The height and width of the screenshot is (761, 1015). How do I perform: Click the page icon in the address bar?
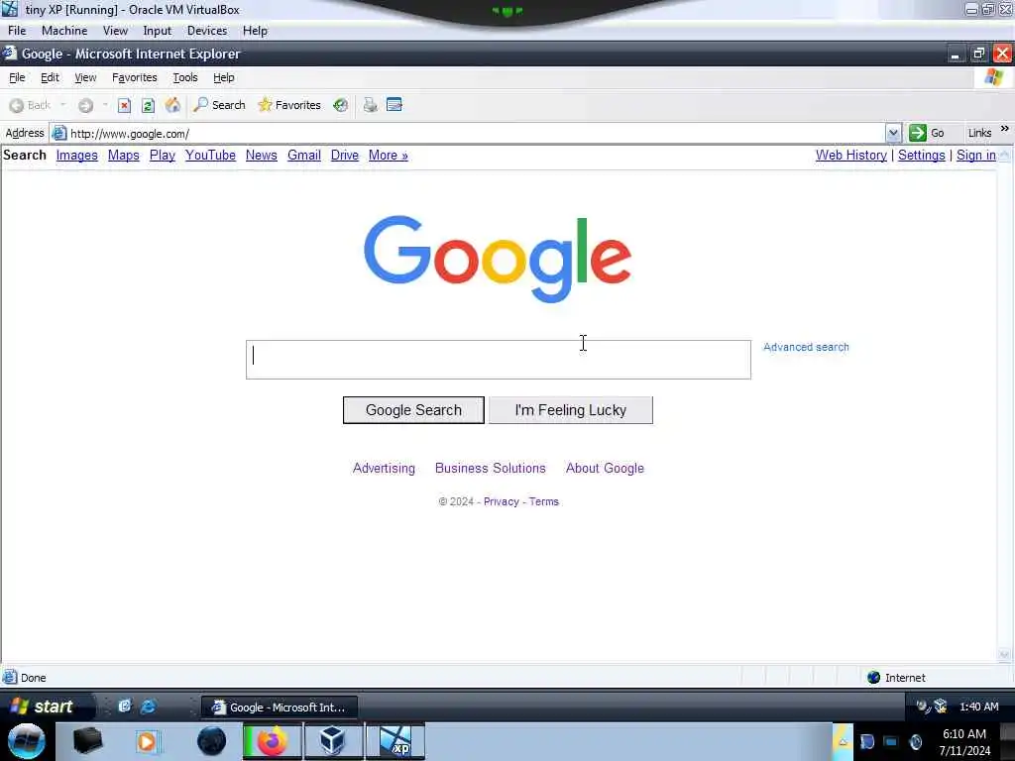[x=59, y=134]
